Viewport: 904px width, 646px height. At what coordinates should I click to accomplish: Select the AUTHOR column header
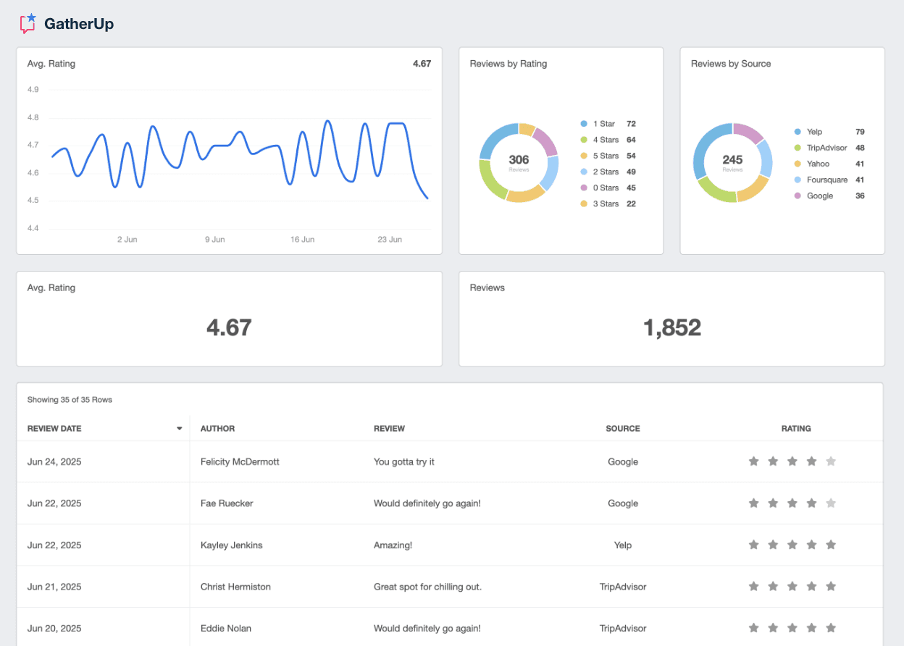click(x=217, y=428)
